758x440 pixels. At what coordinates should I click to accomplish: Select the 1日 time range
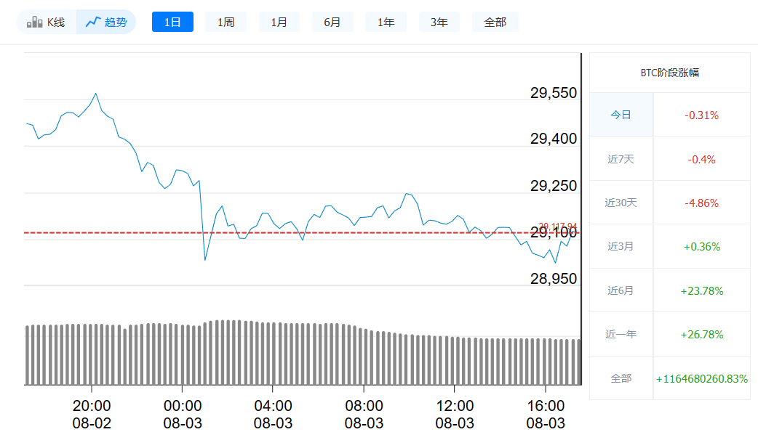pos(172,22)
